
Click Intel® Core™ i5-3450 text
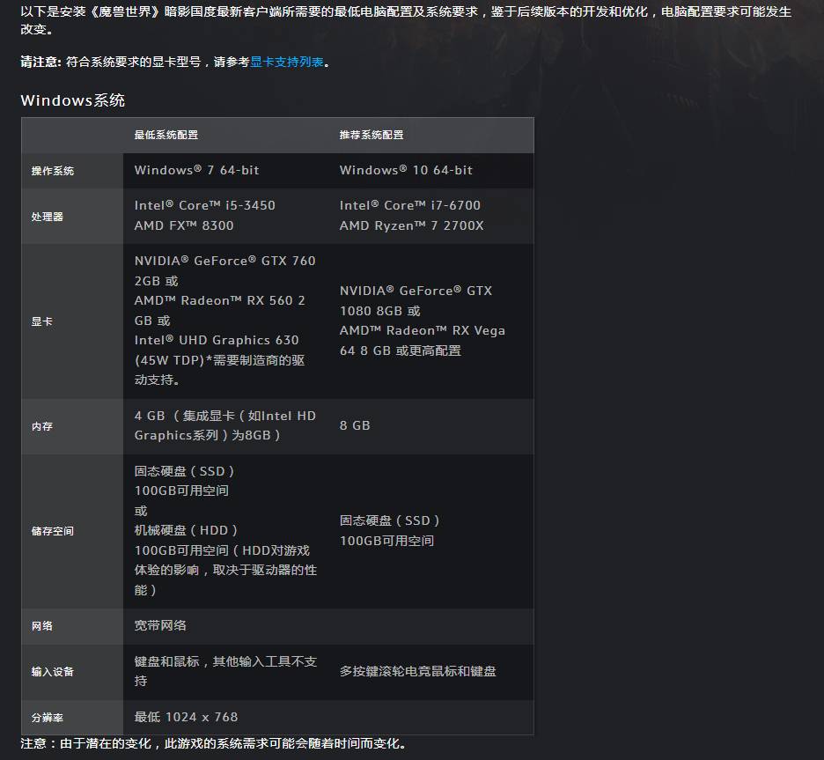pos(204,205)
